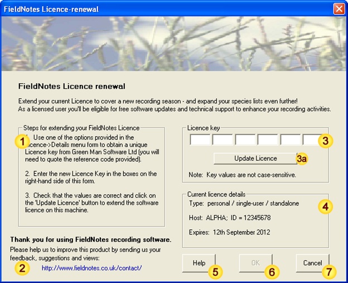The height and width of the screenshot is (283, 348).
Task: Focus the first Licence key box
Action: [200, 140]
